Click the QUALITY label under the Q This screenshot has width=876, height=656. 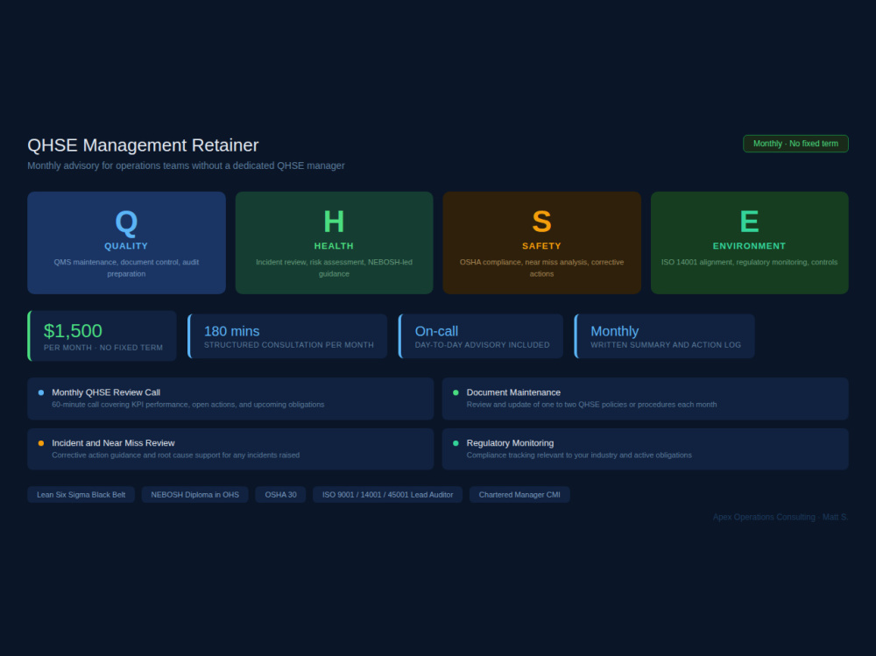point(126,246)
